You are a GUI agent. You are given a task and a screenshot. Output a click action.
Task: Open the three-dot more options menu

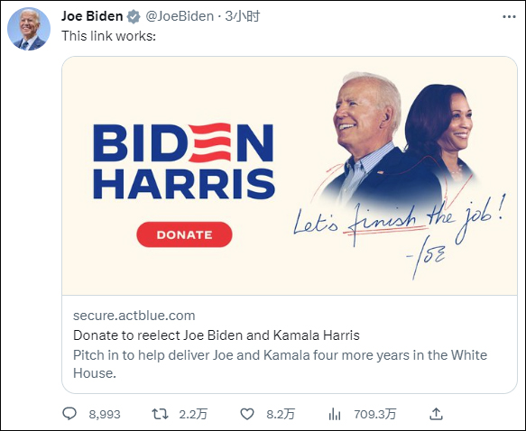[509, 17]
